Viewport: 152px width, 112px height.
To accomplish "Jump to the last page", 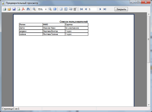I will pos(105,9).
